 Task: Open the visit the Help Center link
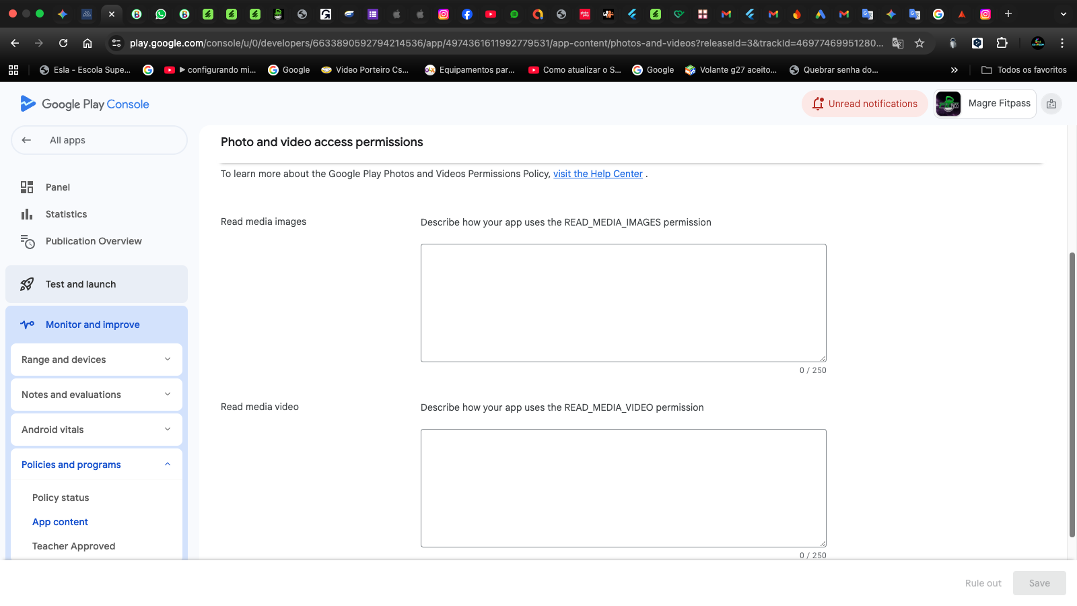[x=598, y=174]
